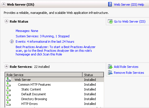Select the Directory Browsing row
Image resolution: width=149 pixels, height=108 pixels.
click(54, 99)
